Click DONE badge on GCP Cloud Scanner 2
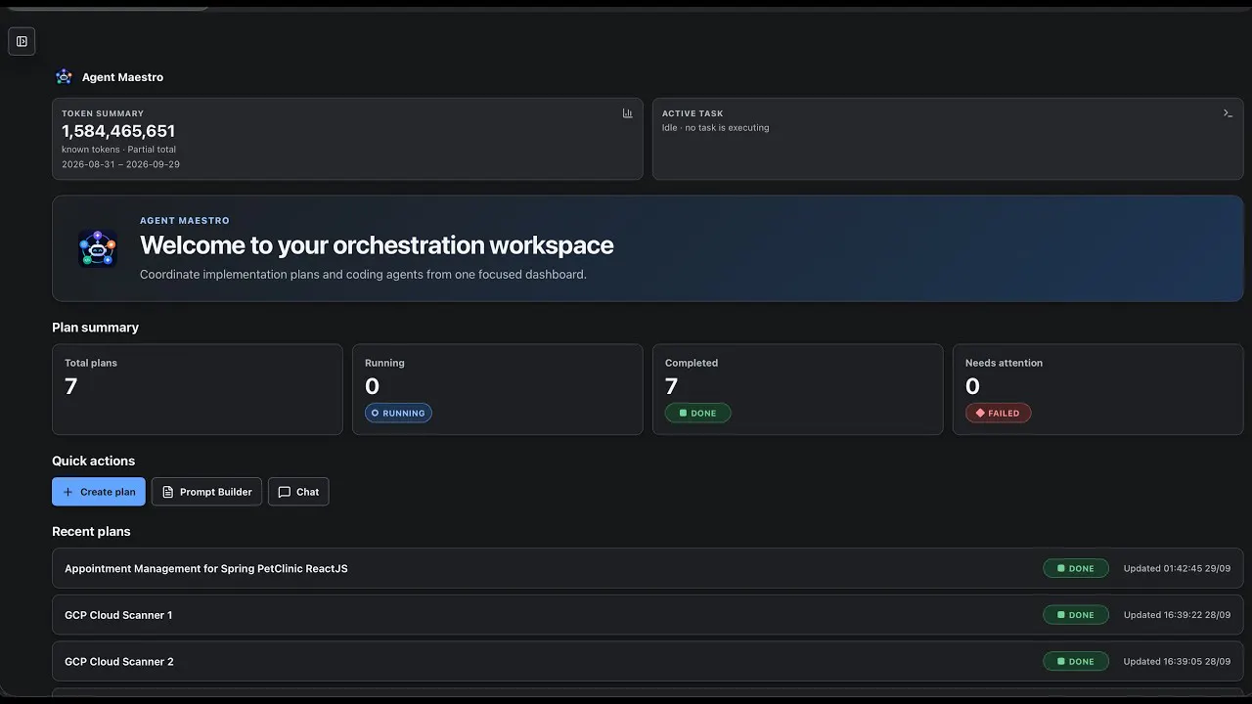 click(x=1076, y=662)
